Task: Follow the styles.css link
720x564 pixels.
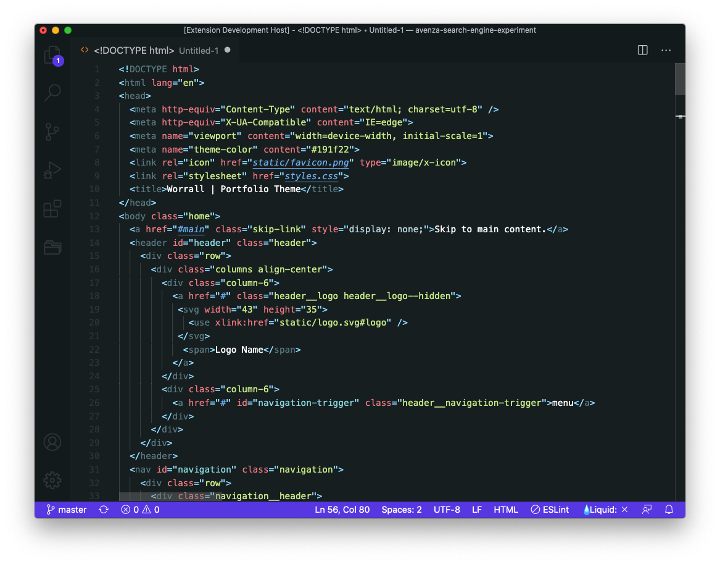Action: click(x=312, y=176)
